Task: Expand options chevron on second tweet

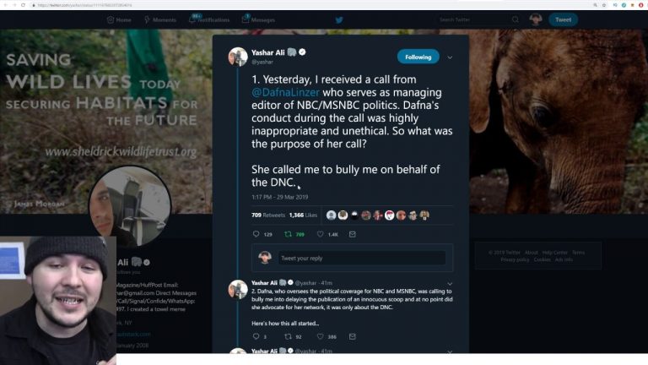Action: tap(450, 282)
